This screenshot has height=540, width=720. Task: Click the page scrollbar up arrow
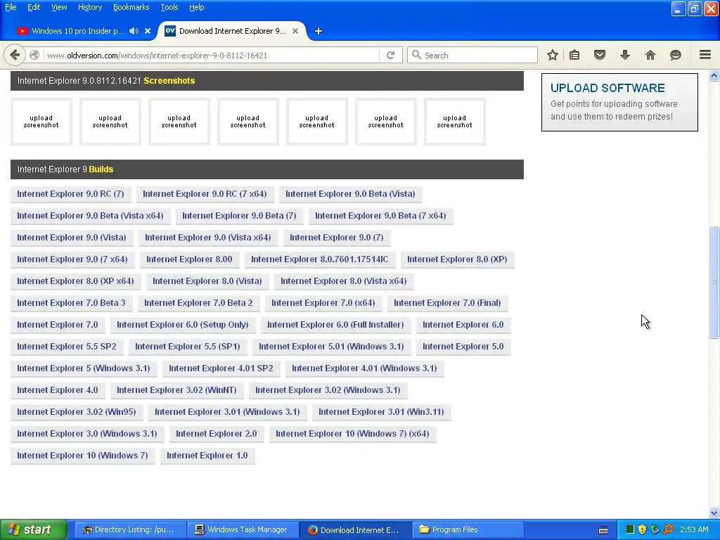714,76
